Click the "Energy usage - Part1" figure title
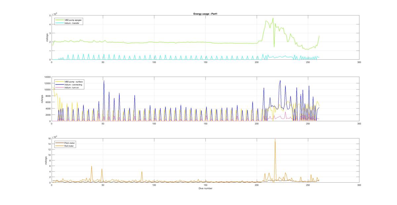This screenshot has width=397, height=205. click(205, 14)
